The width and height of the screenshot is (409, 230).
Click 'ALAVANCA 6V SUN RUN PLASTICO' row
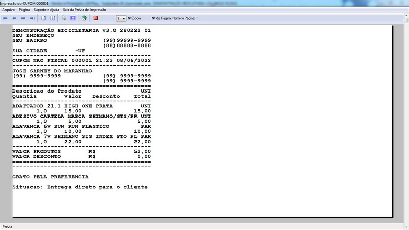coord(81,126)
